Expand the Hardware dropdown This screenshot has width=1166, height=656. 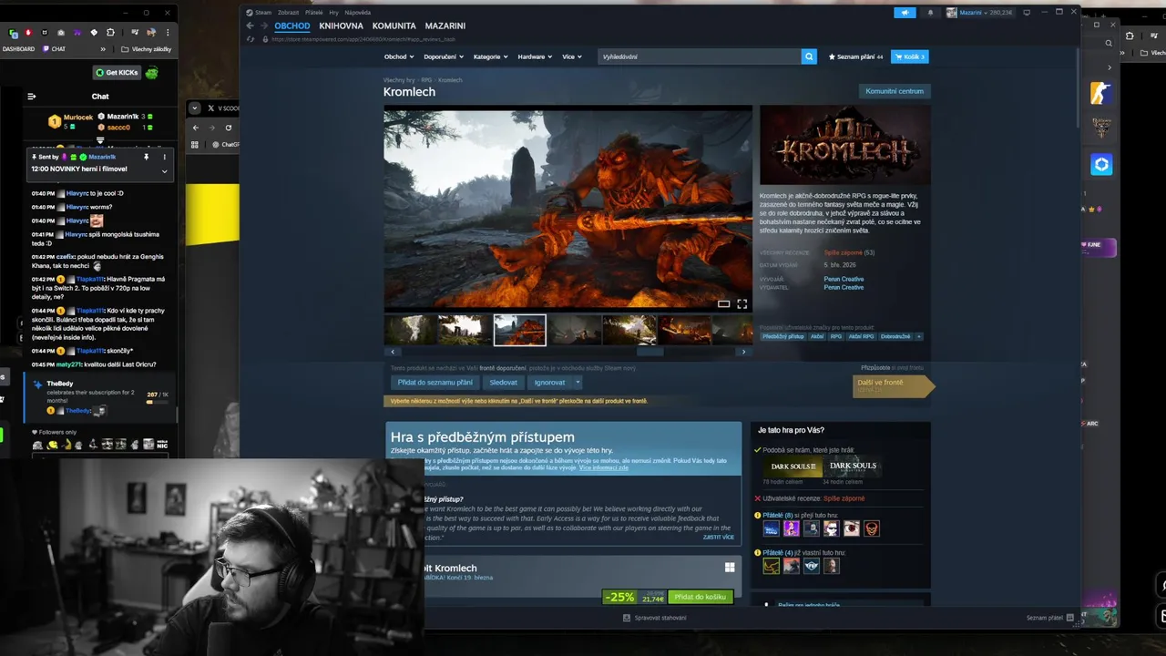click(535, 56)
